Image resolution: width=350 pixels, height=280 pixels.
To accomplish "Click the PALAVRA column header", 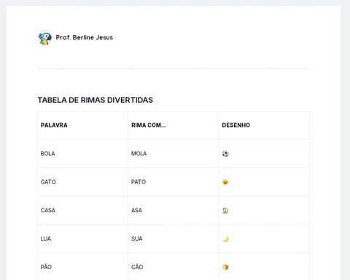I will click(x=83, y=125).
